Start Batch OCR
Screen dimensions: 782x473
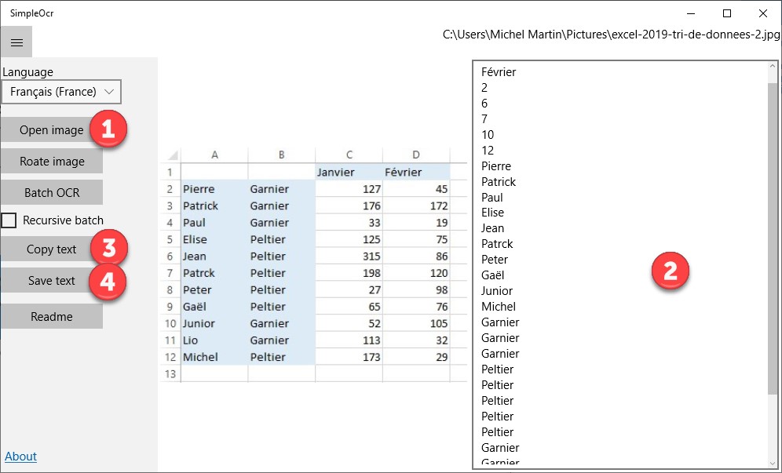tap(52, 193)
